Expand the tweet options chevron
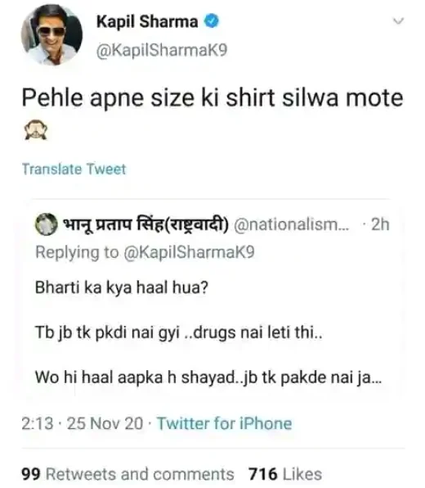 pyautogui.click(x=398, y=21)
